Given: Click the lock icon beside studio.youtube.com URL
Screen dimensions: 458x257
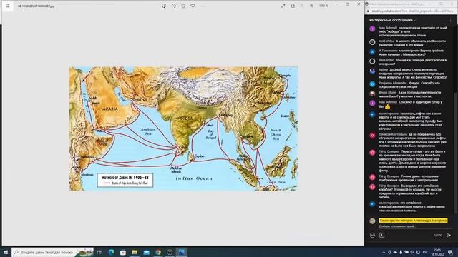Looking at the screenshot, I should click(368, 11).
